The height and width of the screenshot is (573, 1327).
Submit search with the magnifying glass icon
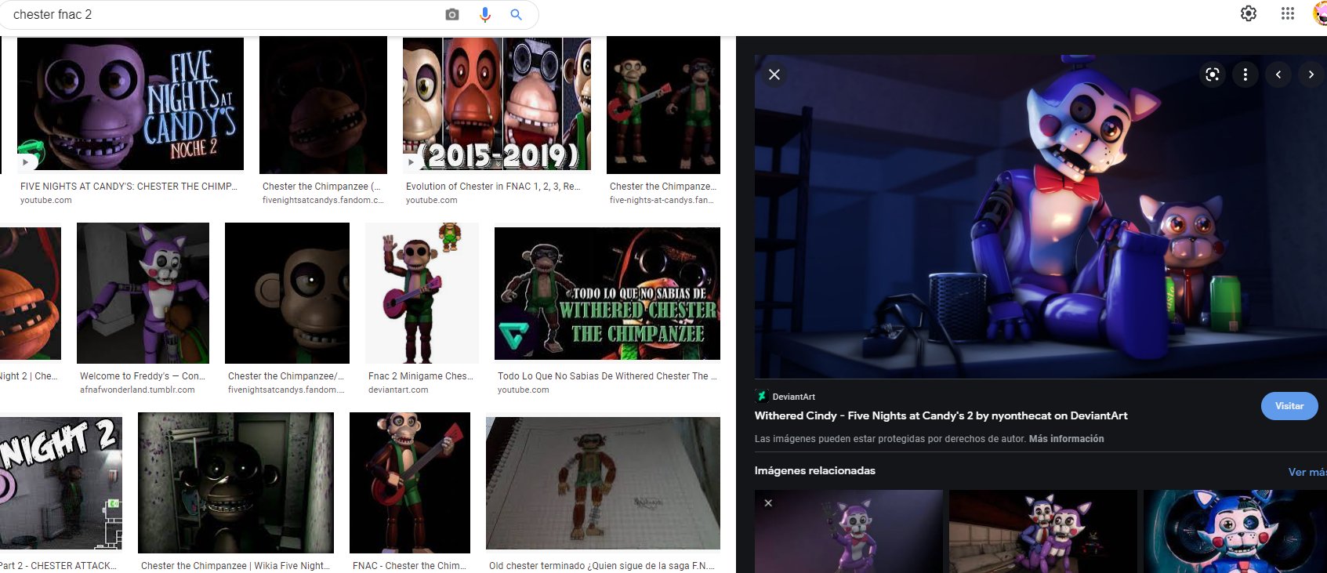click(516, 14)
